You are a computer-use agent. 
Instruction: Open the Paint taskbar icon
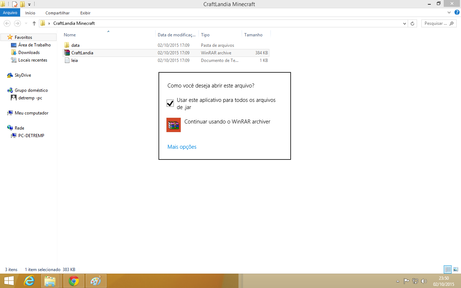coord(96,281)
